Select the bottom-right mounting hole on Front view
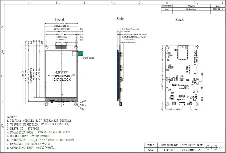 [x=76, y=104]
